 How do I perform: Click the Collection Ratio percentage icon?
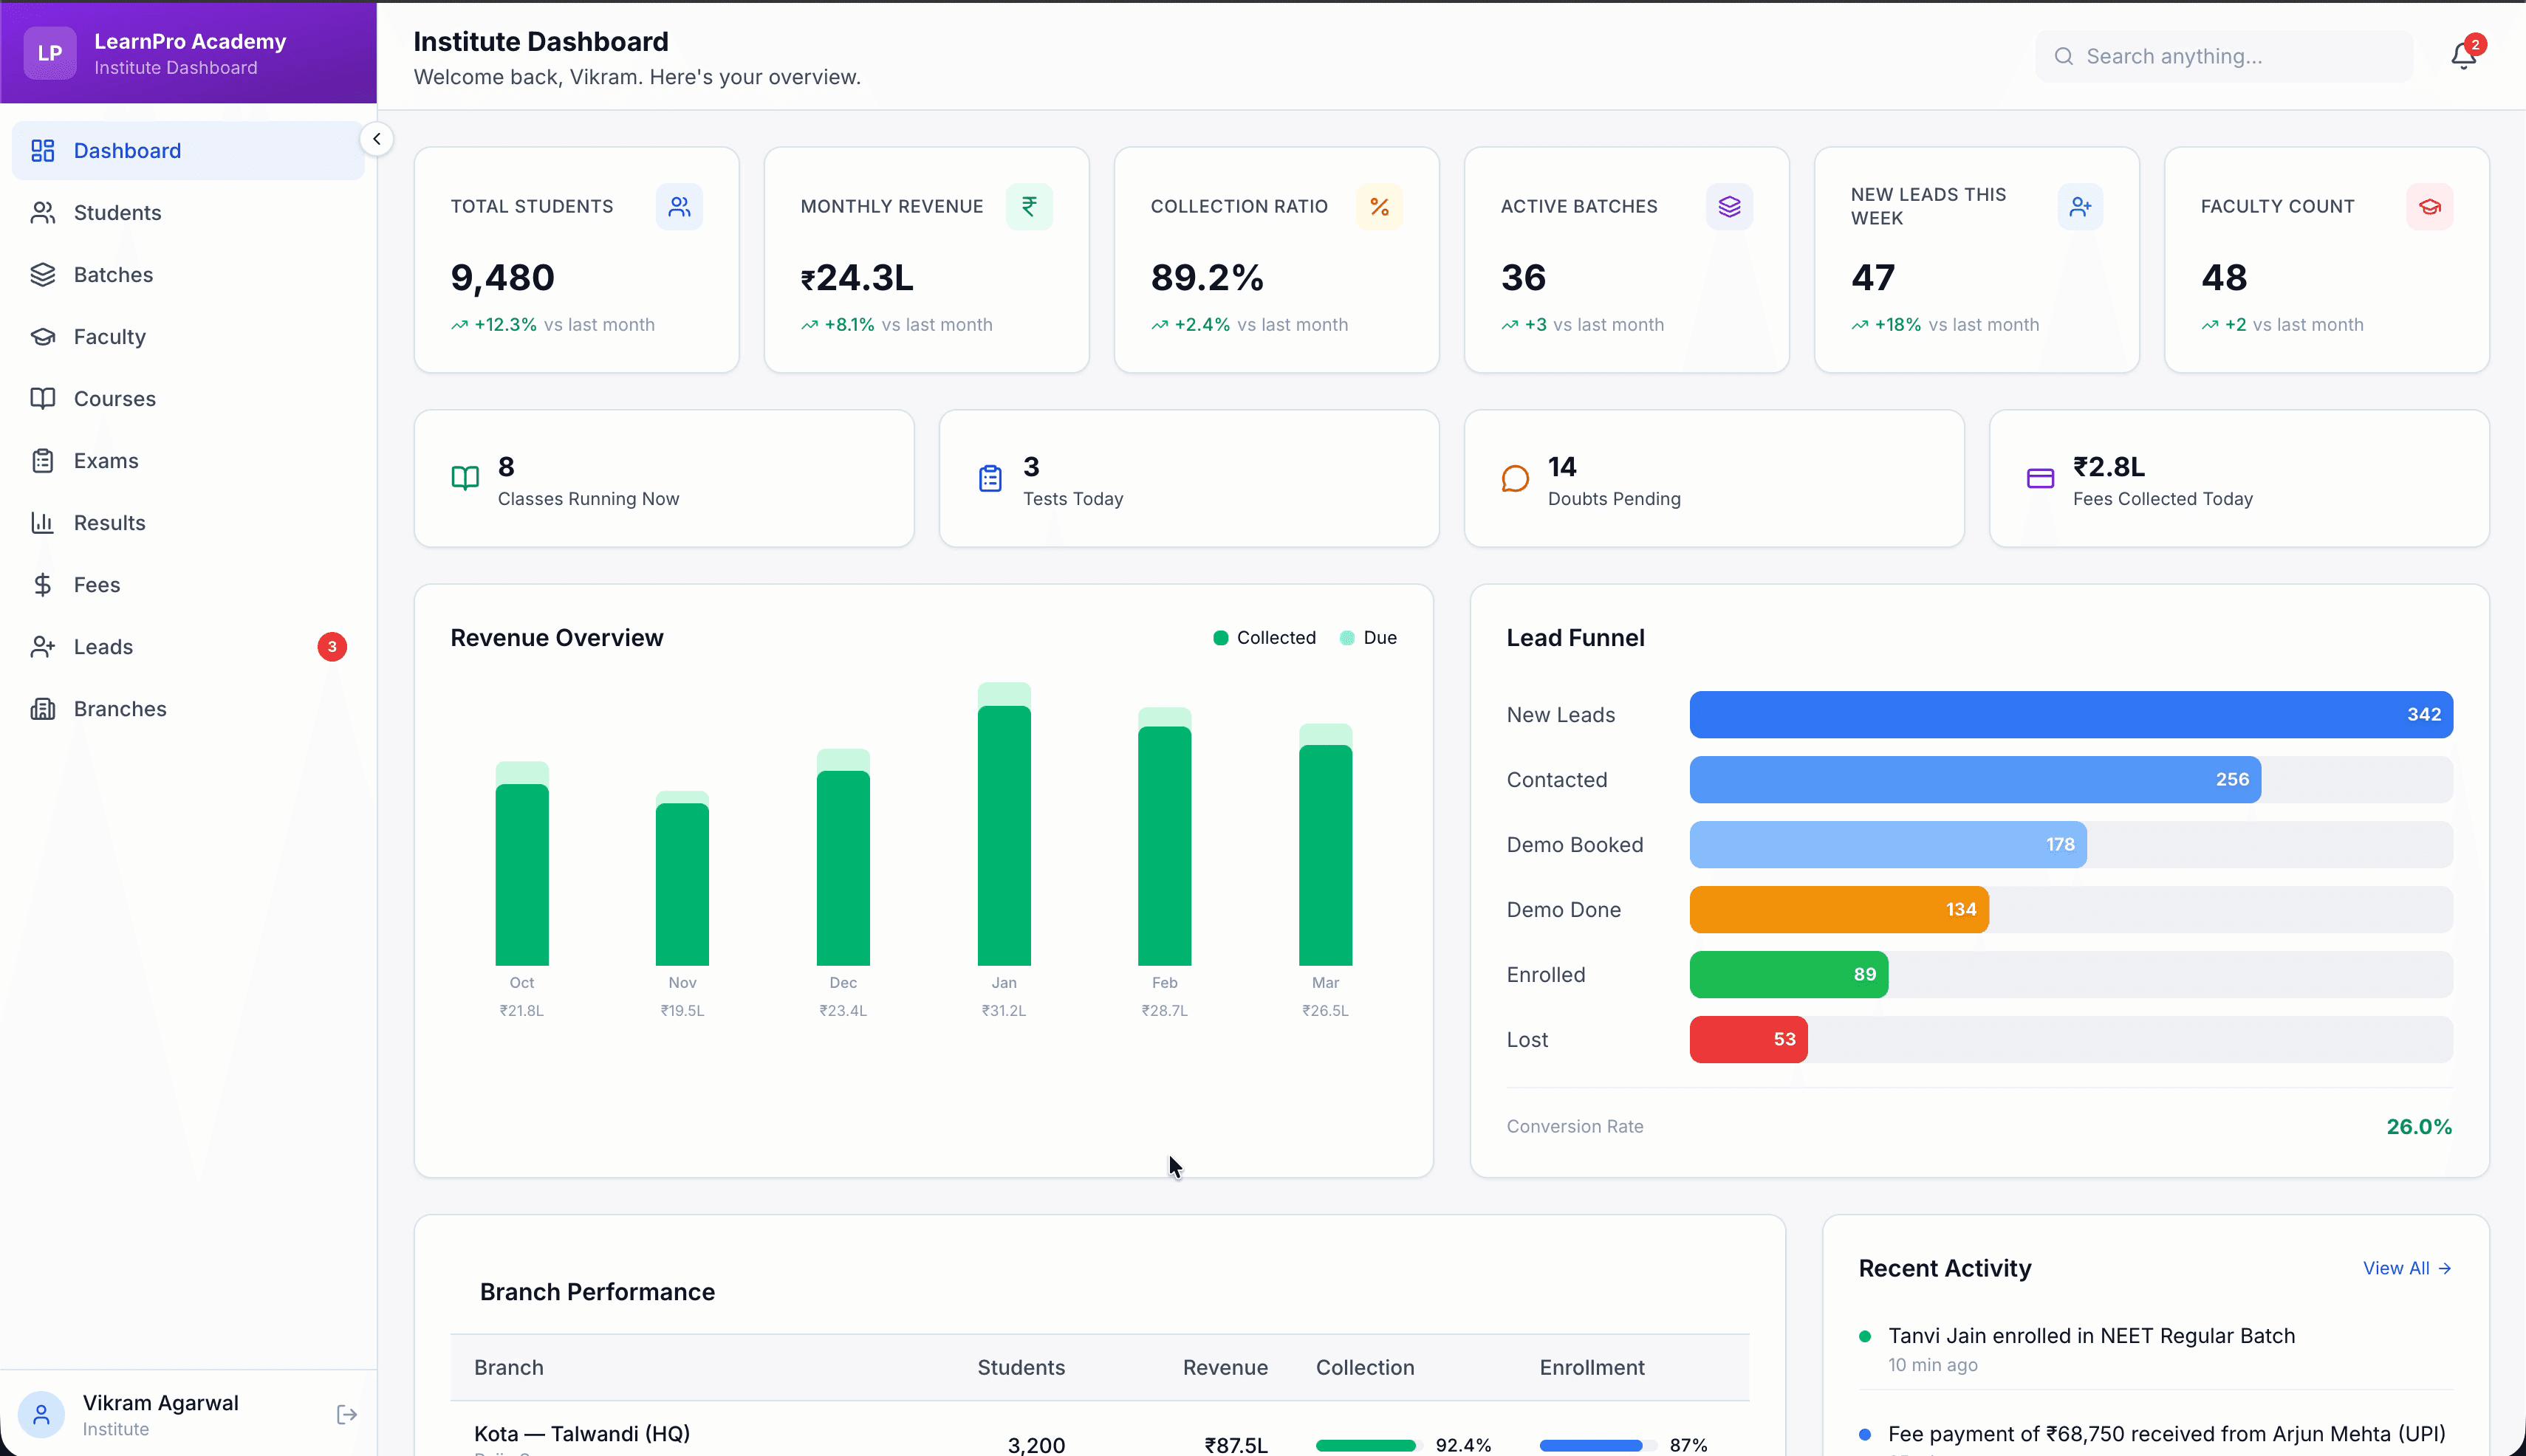(1380, 206)
